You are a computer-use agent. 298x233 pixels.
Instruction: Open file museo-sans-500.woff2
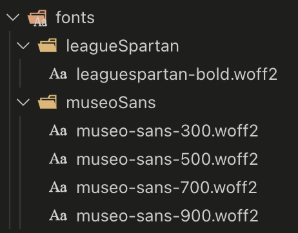(167, 159)
